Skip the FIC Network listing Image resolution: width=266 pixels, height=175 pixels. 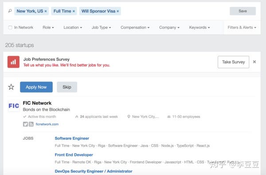coord(67,87)
